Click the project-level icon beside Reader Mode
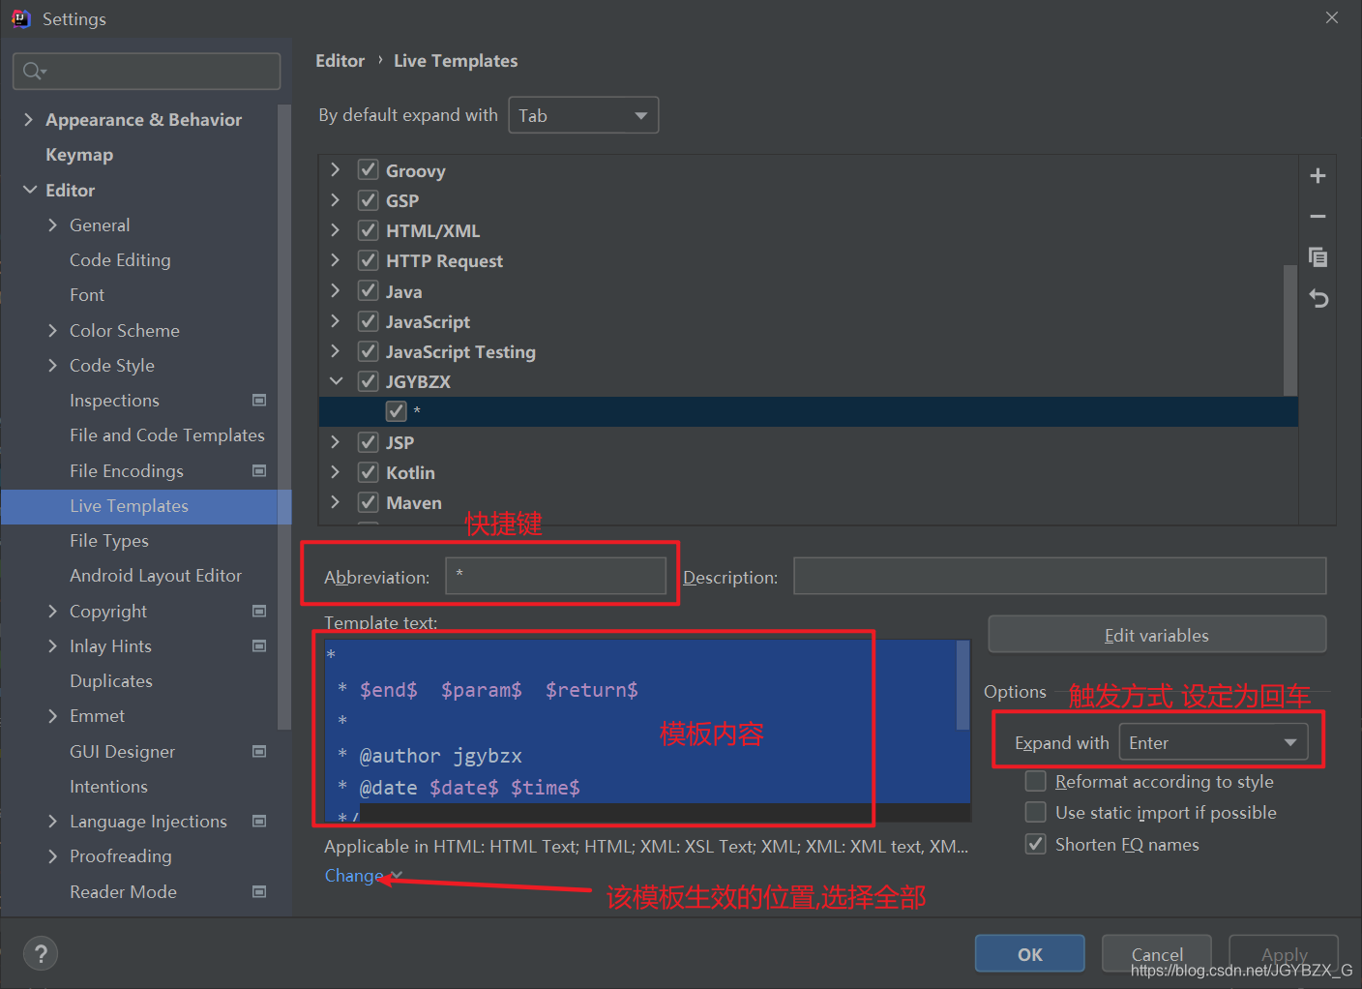The height and width of the screenshot is (989, 1362). (x=259, y=891)
